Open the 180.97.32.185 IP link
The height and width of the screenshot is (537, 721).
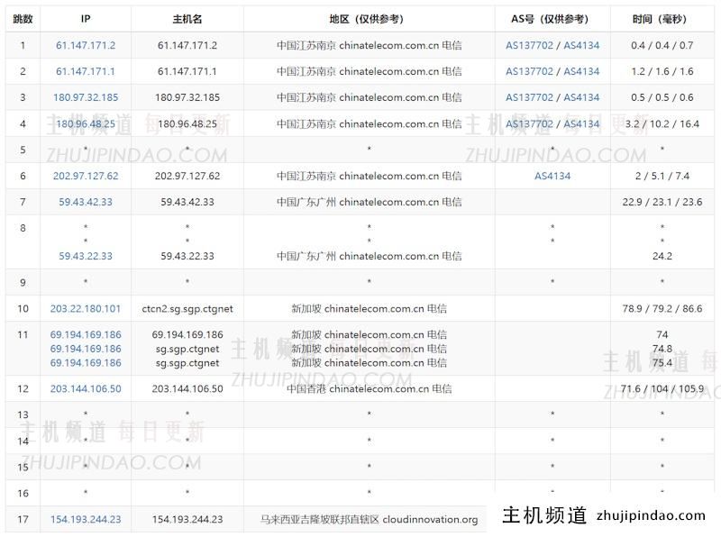(86, 97)
